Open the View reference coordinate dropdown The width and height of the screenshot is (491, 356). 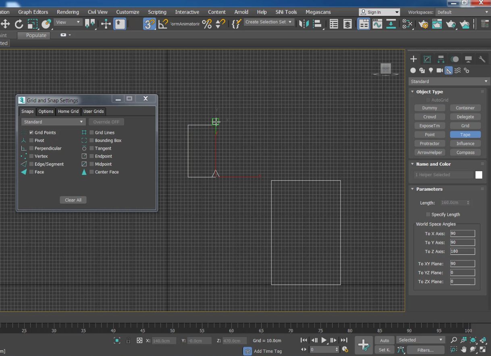tap(68, 22)
